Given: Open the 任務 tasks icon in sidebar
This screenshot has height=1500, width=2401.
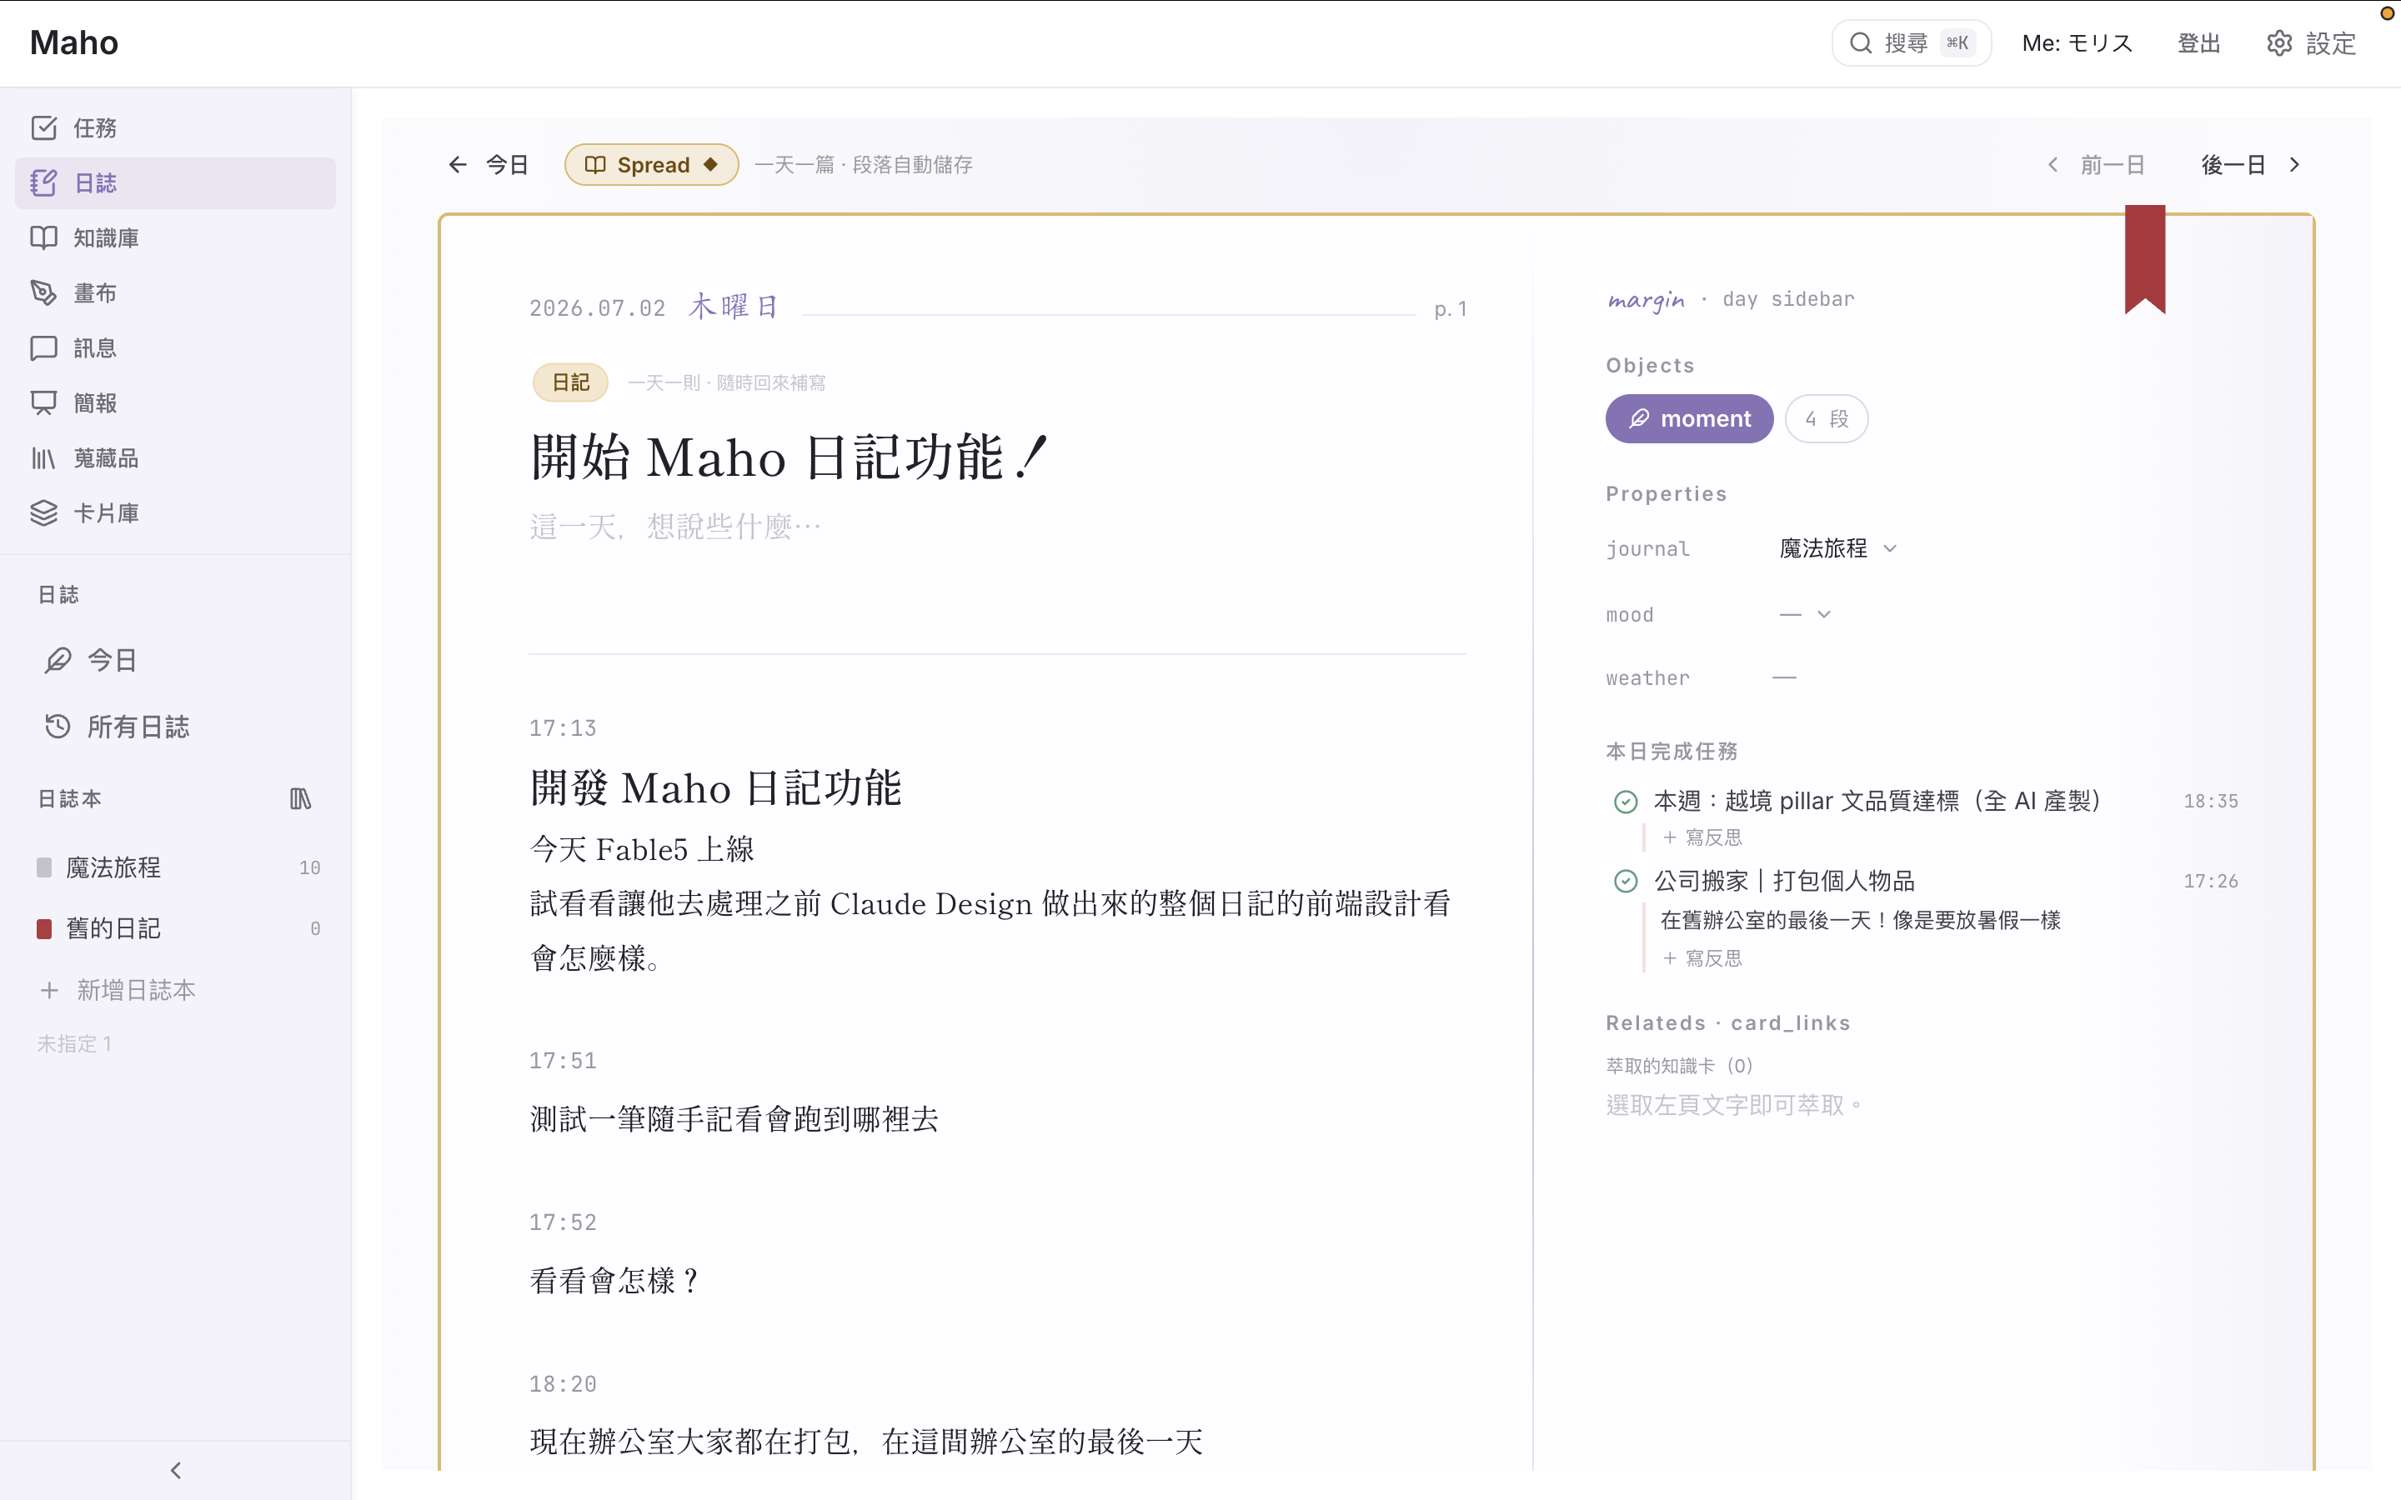Looking at the screenshot, I should (43, 128).
